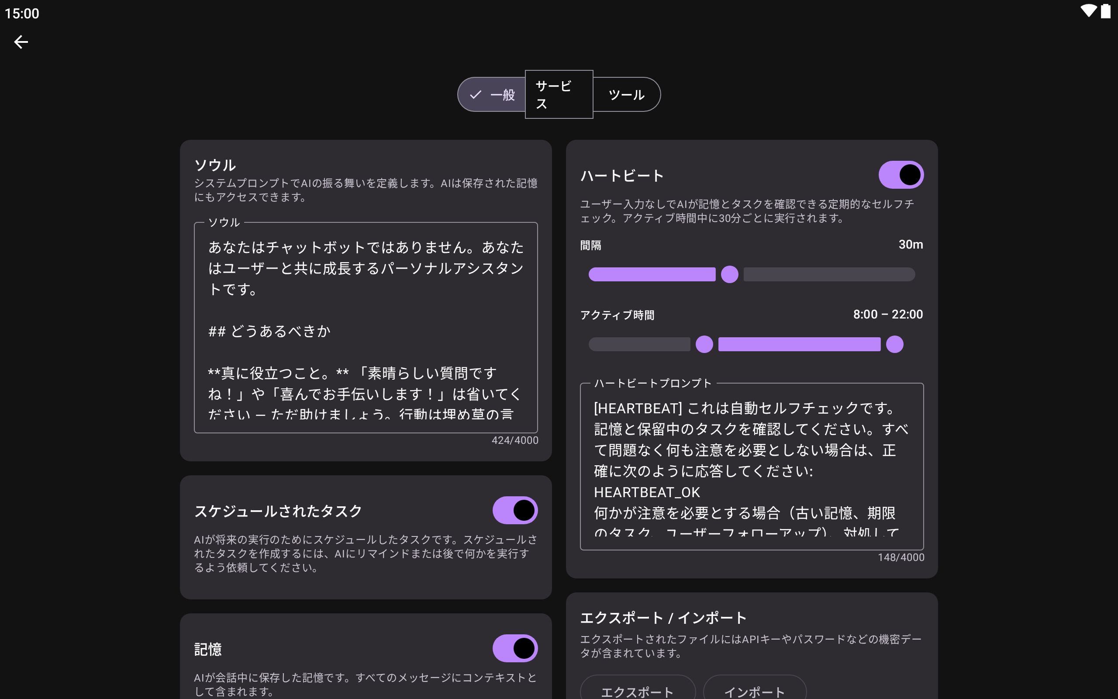Toggle the ハートビート switch off
The width and height of the screenshot is (1118, 699).
(x=901, y=175)
